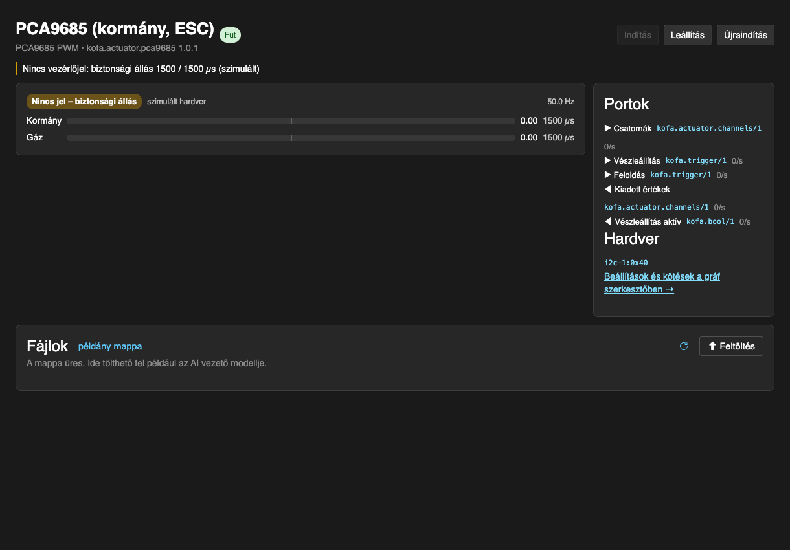
Task: Click the kofa.bool/1 type label
Action: click(710, 221)
